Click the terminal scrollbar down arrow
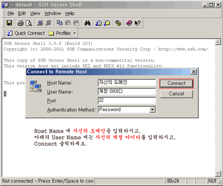223x186 pixels. coord(218,173)
